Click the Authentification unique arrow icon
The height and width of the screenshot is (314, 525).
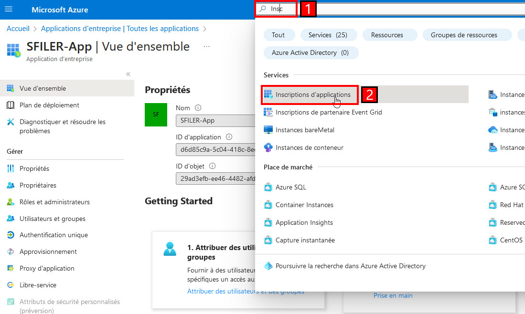click(11, 235)
